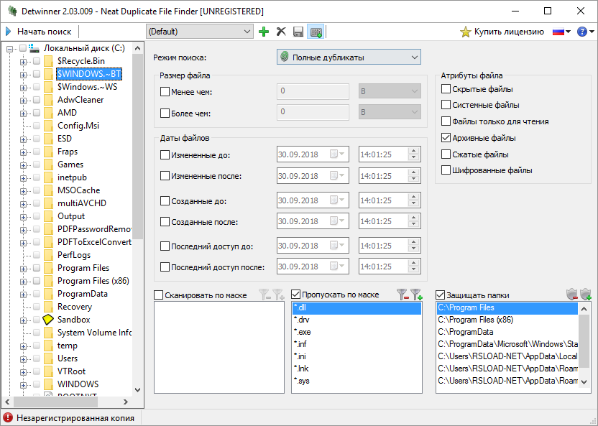Click Начать поиск button

tap(39, 32)
